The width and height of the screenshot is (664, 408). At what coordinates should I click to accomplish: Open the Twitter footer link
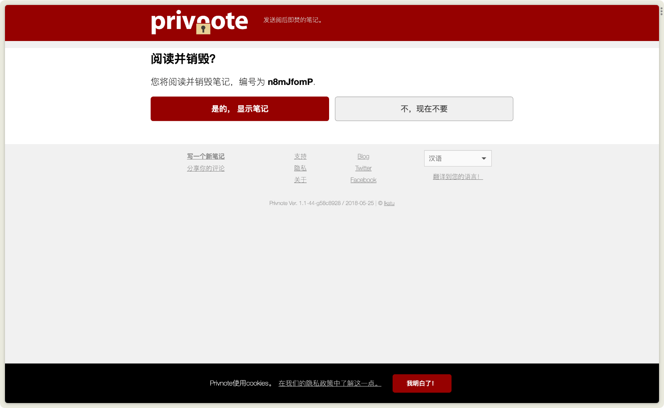(x=363, y=168)
